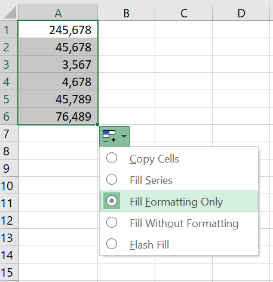273x282 pixels.
Task: Open the Auto Fill Options button
Action: (x=114, y=136)
